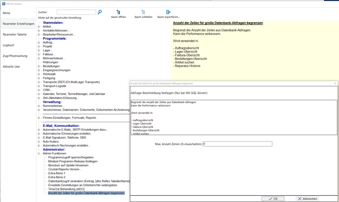Viewport: 339px width, 202px height.
Task: Open Zugriffsverwaltung in sidebar
Action: 15,56
